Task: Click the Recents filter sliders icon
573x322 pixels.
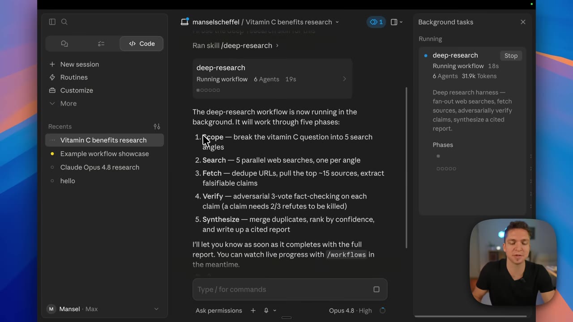Action: click(157, 127)
